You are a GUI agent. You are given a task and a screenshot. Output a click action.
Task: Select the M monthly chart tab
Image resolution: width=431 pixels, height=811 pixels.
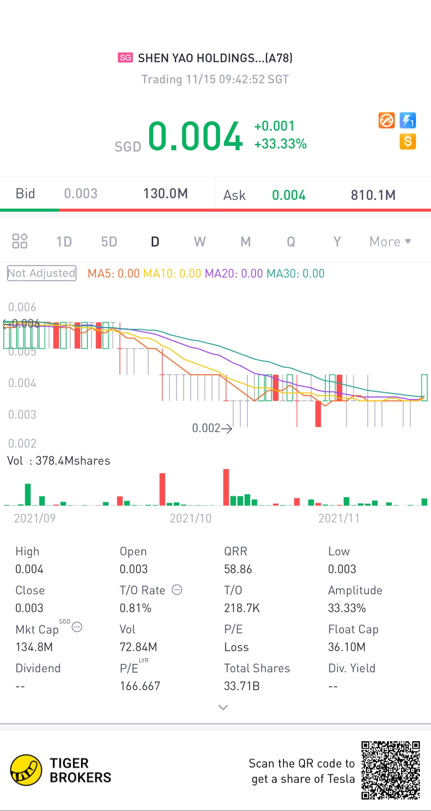coord(246,242)
